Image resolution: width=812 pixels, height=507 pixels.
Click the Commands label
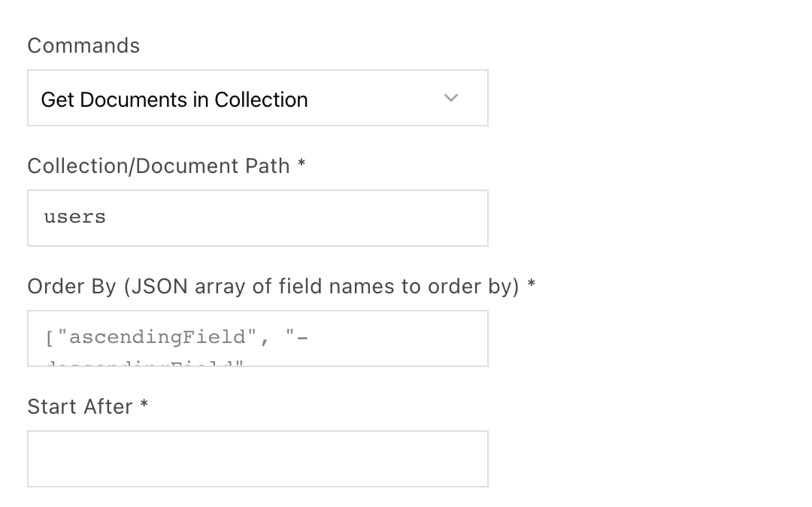click(x=83, y=46)
